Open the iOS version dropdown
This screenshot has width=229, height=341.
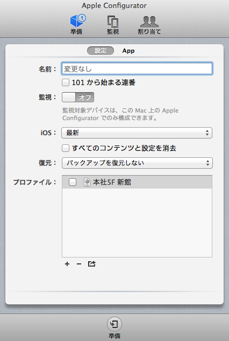(137, 133)
